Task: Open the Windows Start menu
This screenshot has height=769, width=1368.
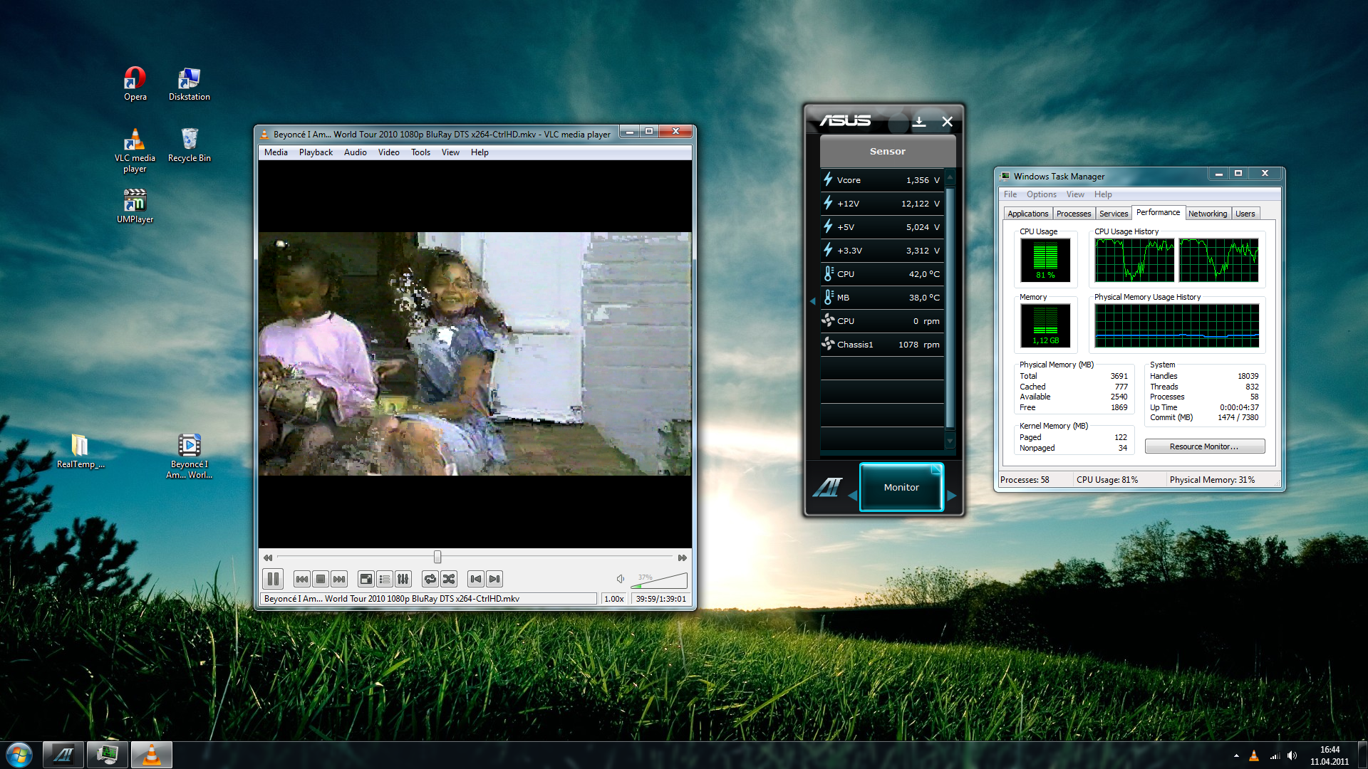Action: pos(19,755)
